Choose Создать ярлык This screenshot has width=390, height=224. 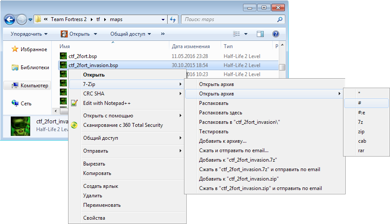[127, 186]
